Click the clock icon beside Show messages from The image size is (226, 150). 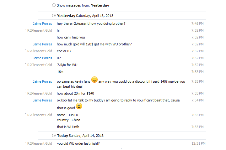54,5
